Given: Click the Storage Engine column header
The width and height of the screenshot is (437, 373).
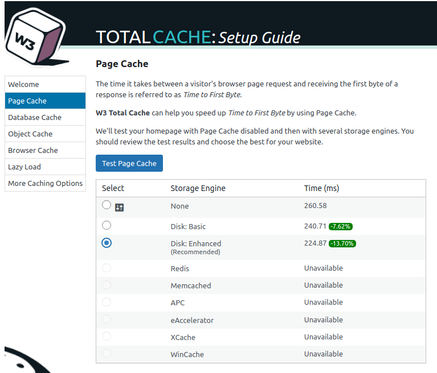Looking at the screenshot, I should 198,188.
